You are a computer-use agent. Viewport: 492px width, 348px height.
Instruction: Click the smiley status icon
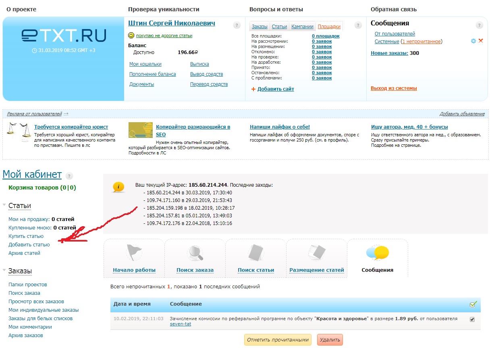[131, 35]
